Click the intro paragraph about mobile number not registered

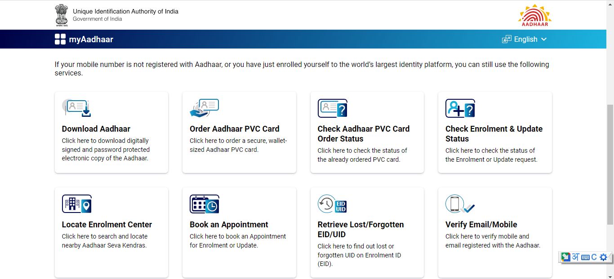(x=302, y=69)
